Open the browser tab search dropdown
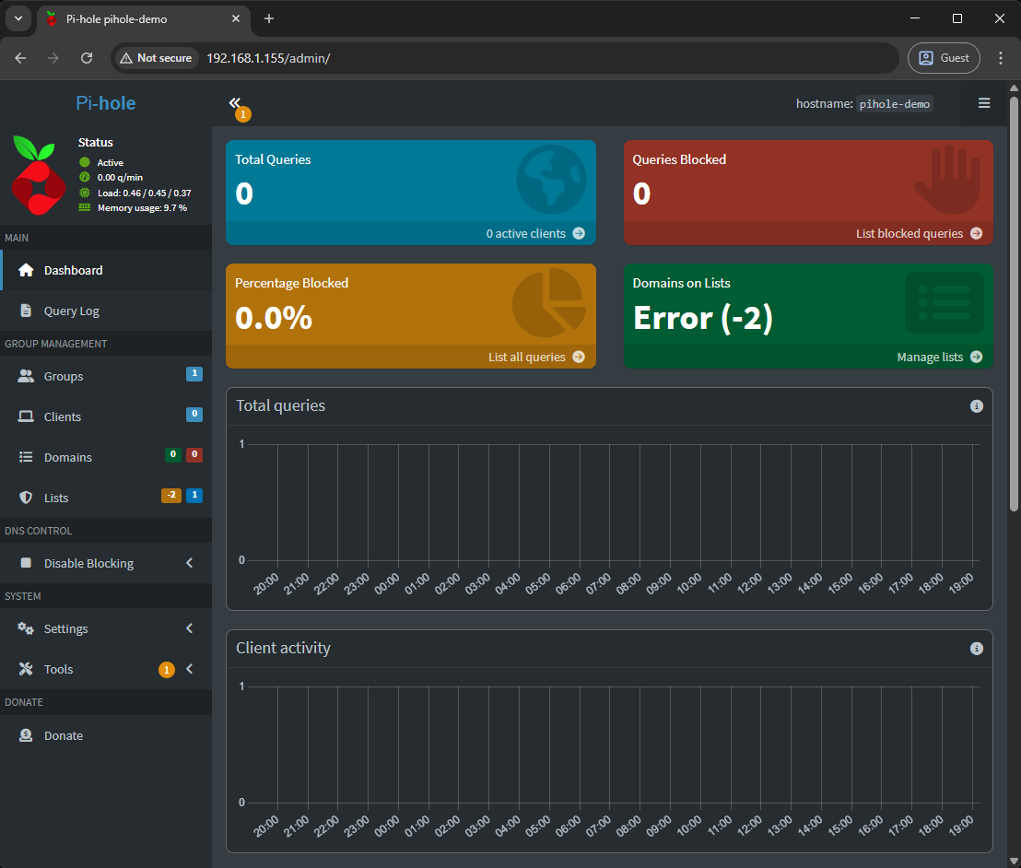1021x868 pixels. (18, 18)
